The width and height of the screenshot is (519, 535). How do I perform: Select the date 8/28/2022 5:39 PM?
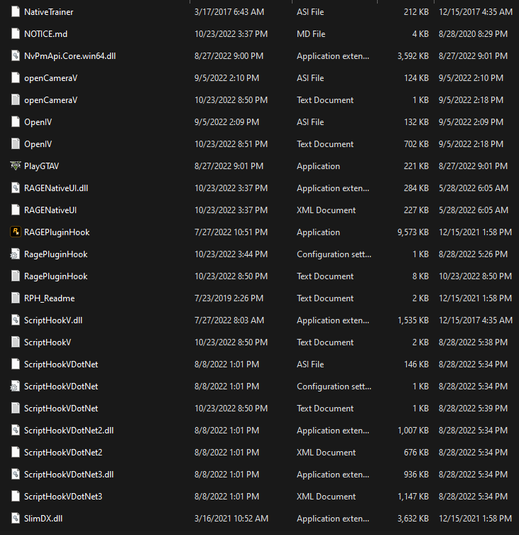pos(473,408)
